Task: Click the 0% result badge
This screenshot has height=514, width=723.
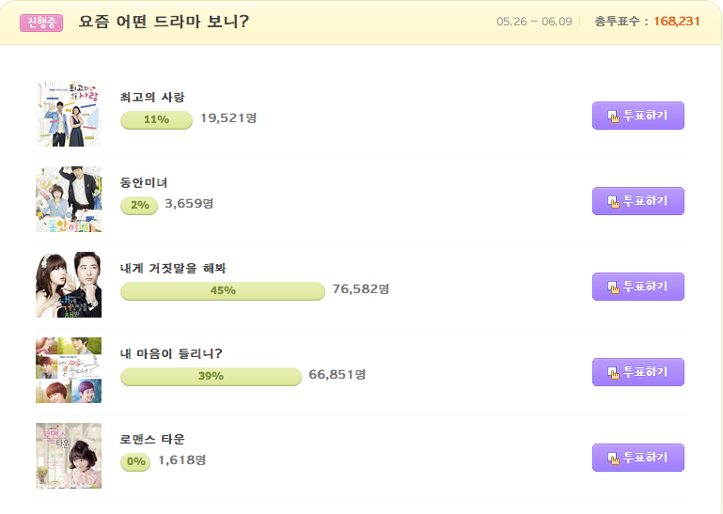Action: [135, 462]
